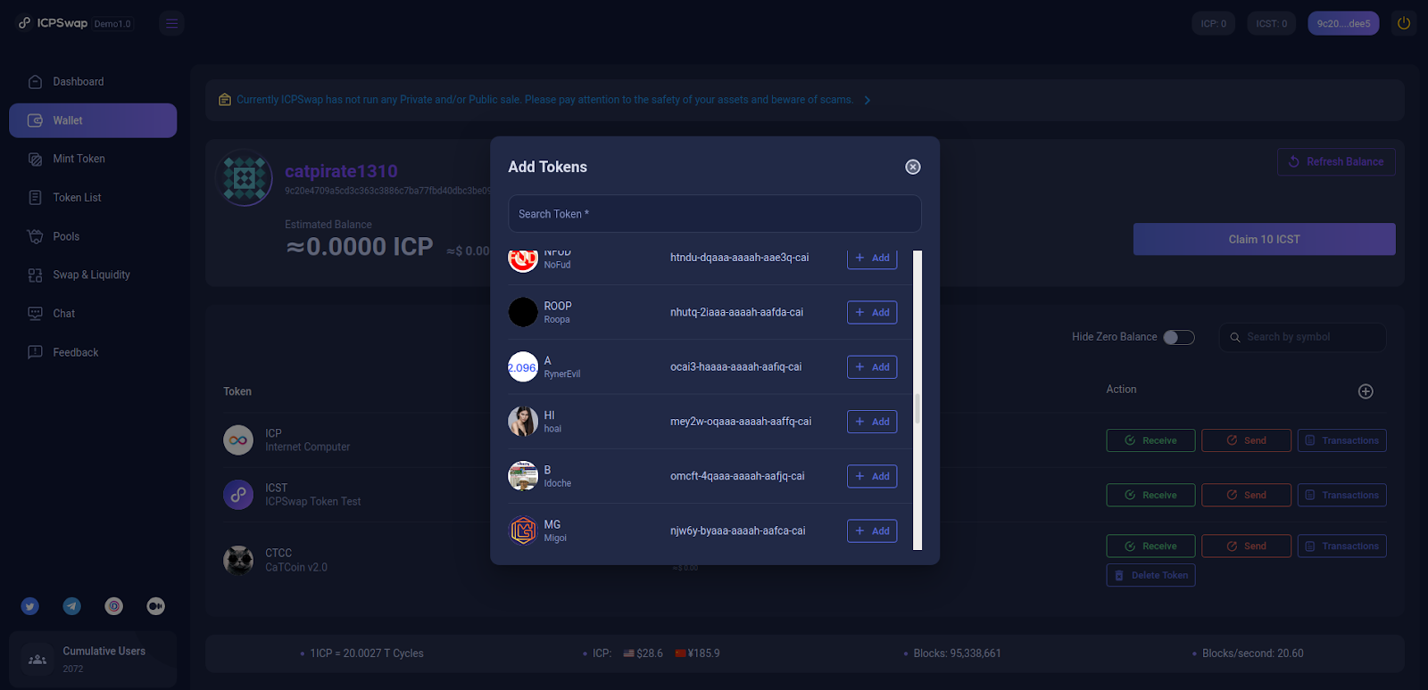Viewport: 1428px width, 690px height.
Task: Click the ICST: 0 balance chip
Action: pyautogui.click(x=1272, y=23)
